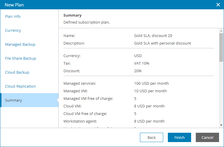Click the 'Gold SLA with personal discount' description

[162, 43]
